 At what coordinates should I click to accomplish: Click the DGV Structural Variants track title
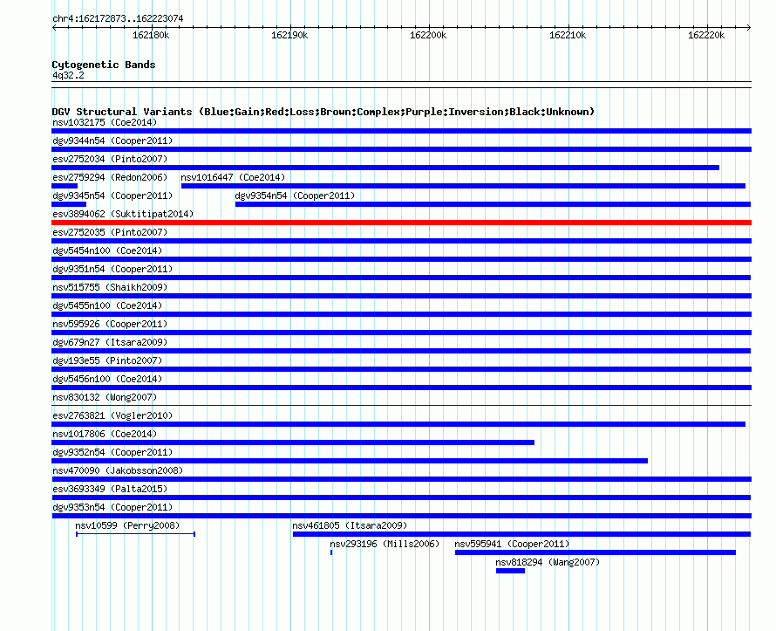point(323,112)
